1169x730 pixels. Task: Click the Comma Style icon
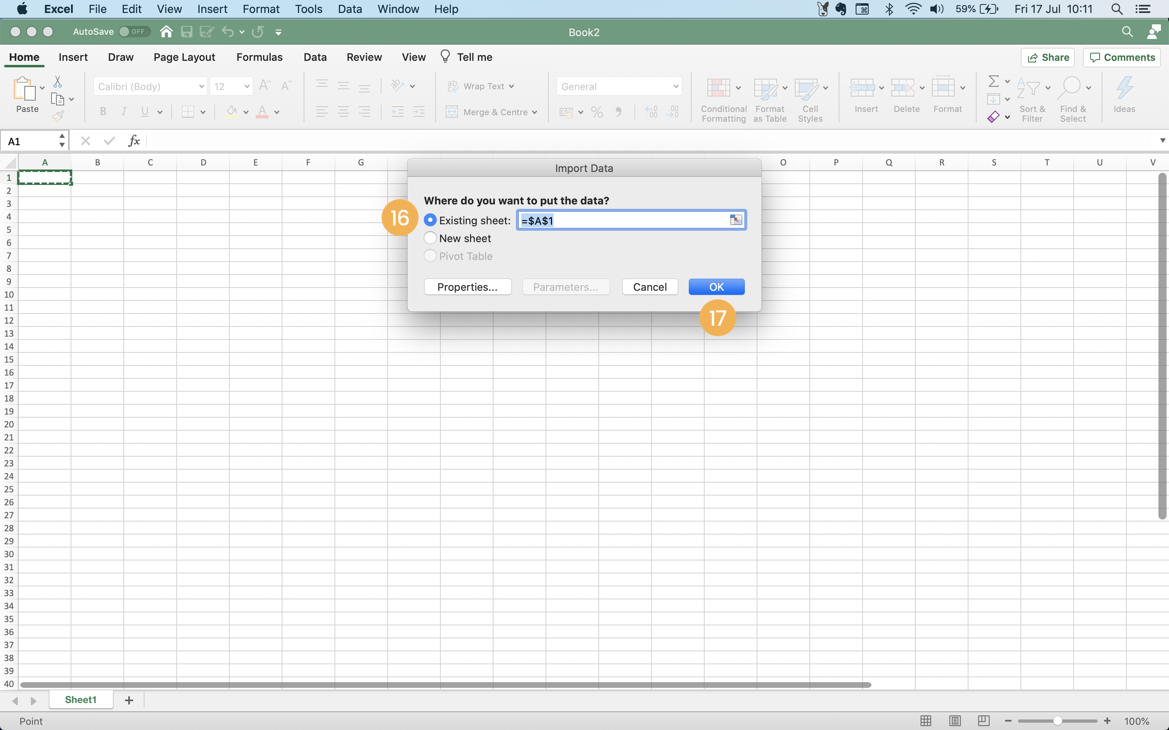[x=618, y=112]
